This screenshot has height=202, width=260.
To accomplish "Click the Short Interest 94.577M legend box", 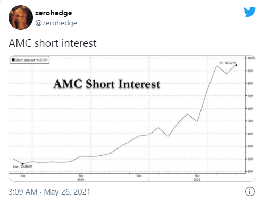I will tap(29, 60).
